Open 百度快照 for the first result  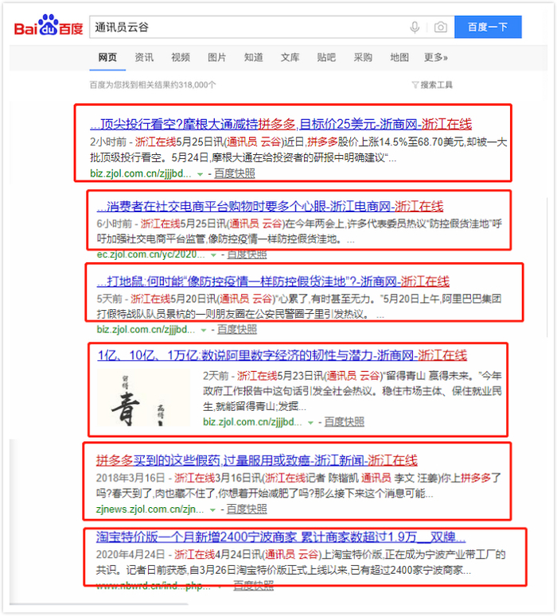click(x=235, y=173)
